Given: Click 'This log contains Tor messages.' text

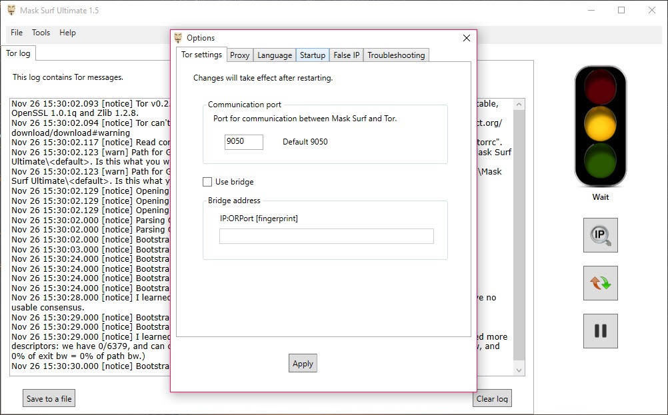Looking at the screenshot, I should tap(68, 77).
